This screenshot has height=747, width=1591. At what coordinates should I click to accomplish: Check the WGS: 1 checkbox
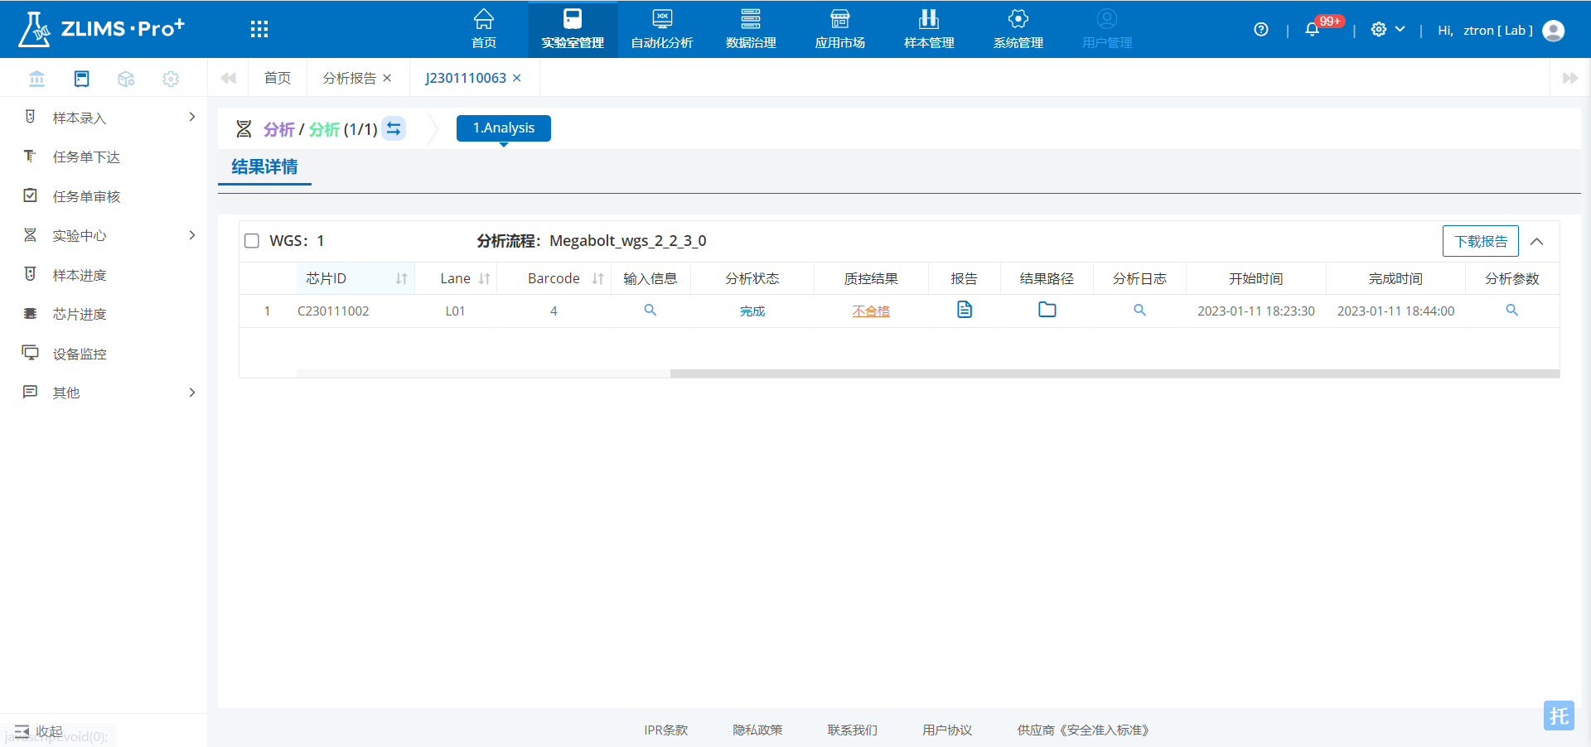click(x=252, y=241)
